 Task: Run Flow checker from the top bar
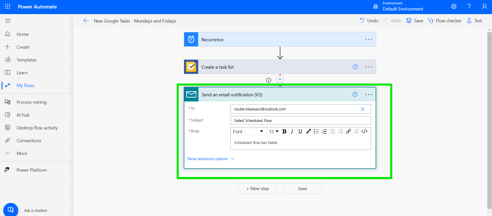point(445,21)
